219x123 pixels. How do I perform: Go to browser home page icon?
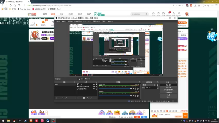click(x=15, y=5)
